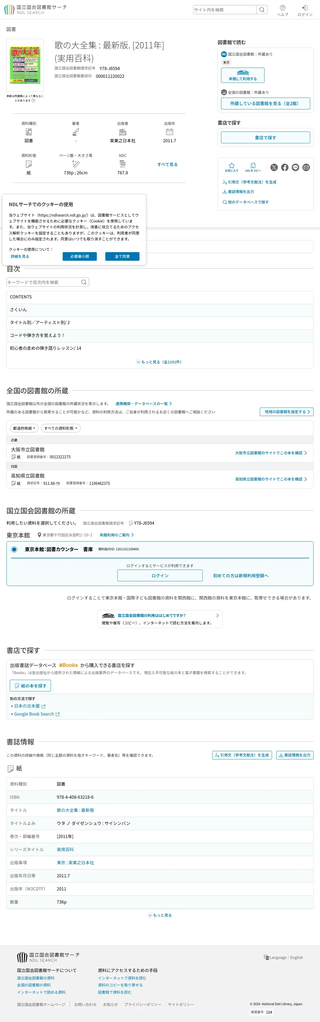
Task: Click 歌の大全集 : 最新版 title link
Action: pos(75,810)
